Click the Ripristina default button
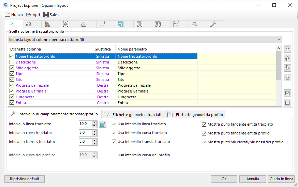 [25, 179]
